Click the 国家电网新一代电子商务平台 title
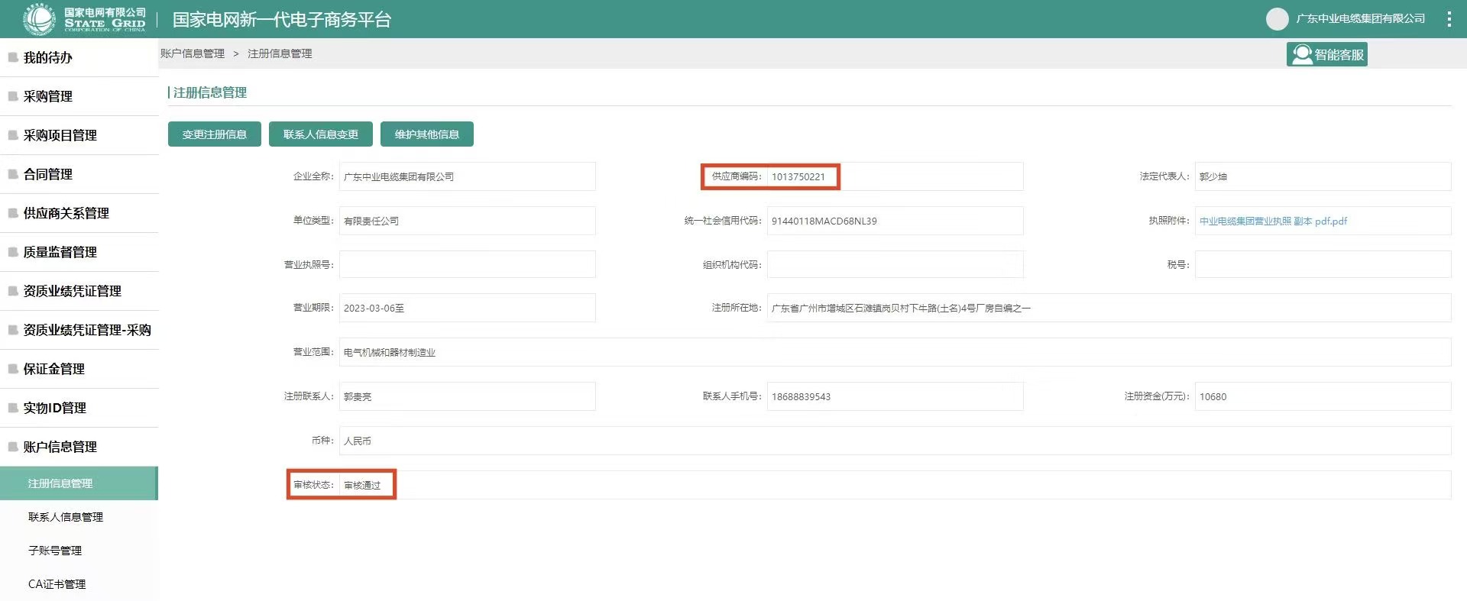The height and width of the screenshot is (601, 1467). 282,20
